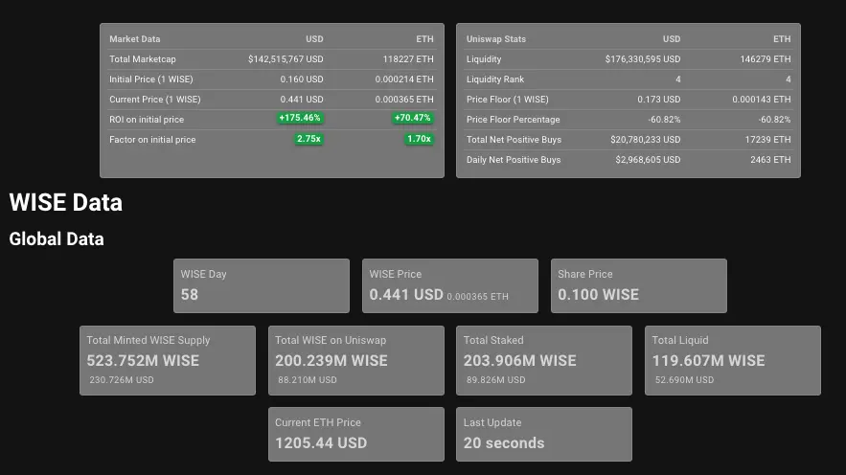Click the Uniswap Stats header
Image resolution: width=846 pixels, height=475 pixels.
click(x=496, y=39)
